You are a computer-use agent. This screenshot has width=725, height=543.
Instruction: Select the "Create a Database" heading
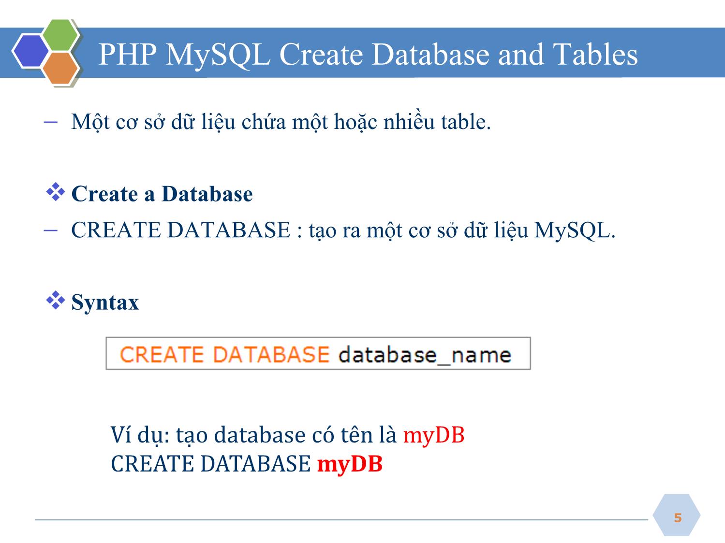162,194
